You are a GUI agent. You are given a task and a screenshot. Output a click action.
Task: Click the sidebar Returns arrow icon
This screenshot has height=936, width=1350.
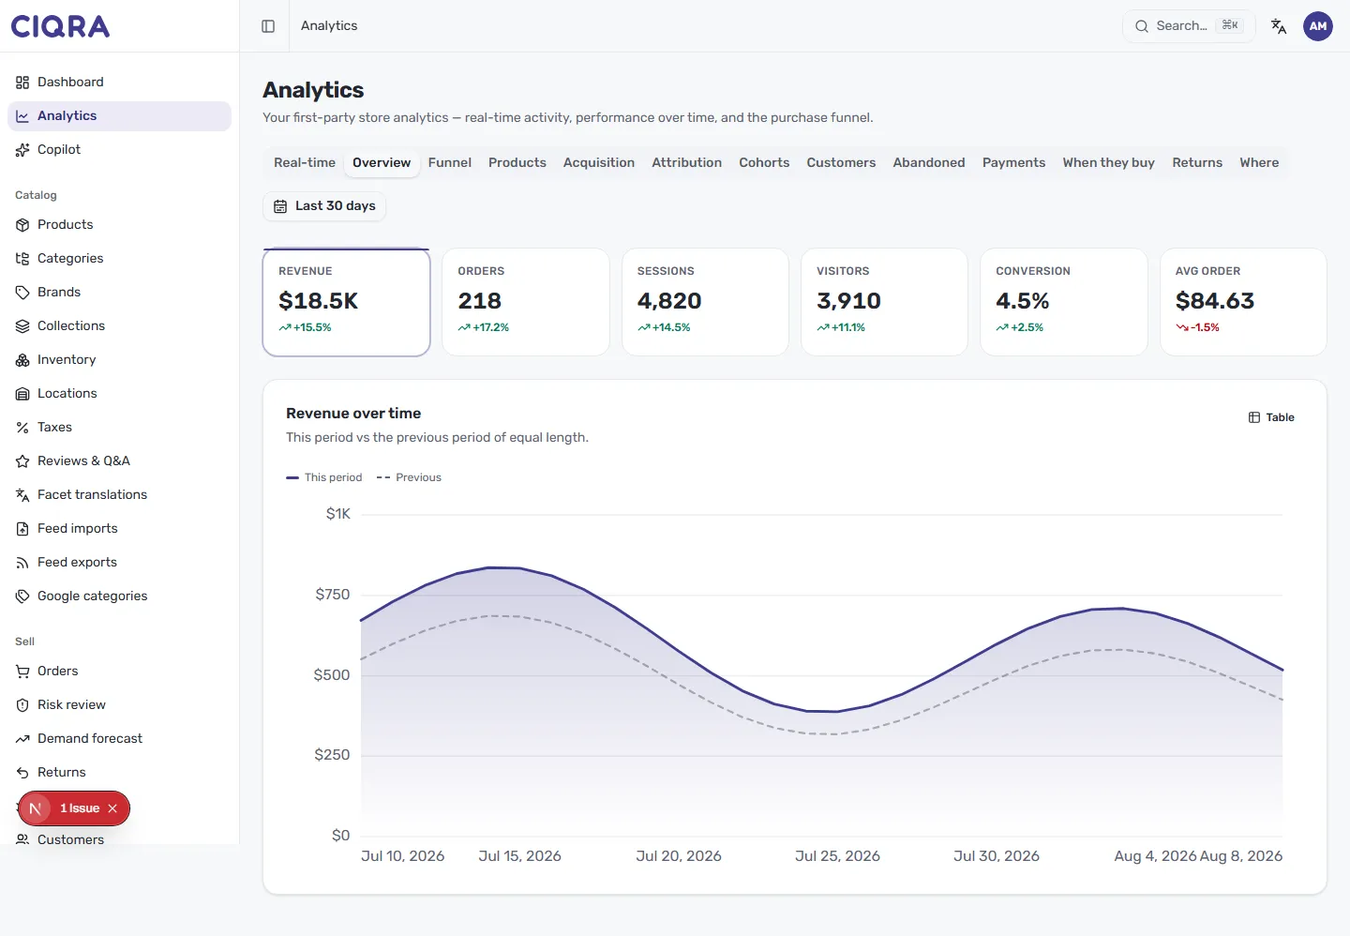pyautogui.click(x=22, y=773)
